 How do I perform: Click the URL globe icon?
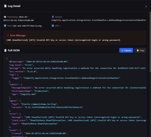coord(53,26)
